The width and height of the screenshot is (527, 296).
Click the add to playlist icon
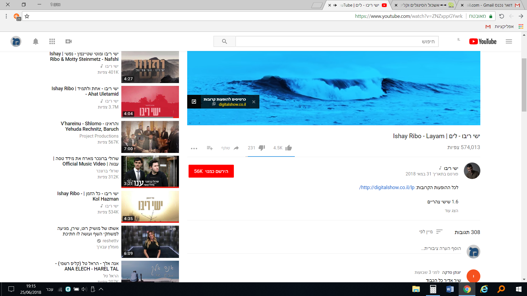click(x=210, y=148)
